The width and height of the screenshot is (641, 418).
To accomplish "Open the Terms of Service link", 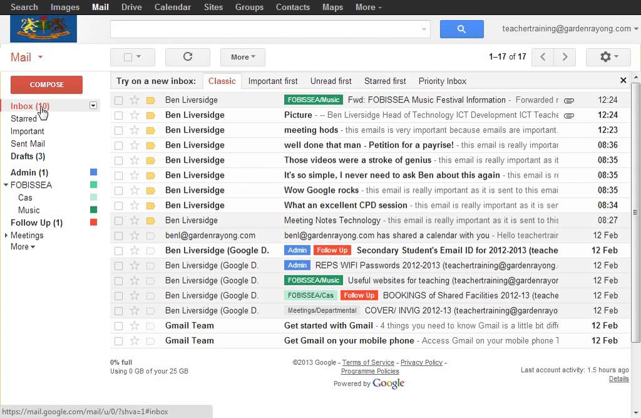I will click(x=368, y=362).
